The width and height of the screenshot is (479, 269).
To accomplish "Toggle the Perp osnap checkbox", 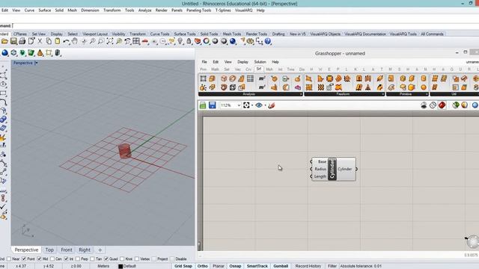I will coord(78,259).
